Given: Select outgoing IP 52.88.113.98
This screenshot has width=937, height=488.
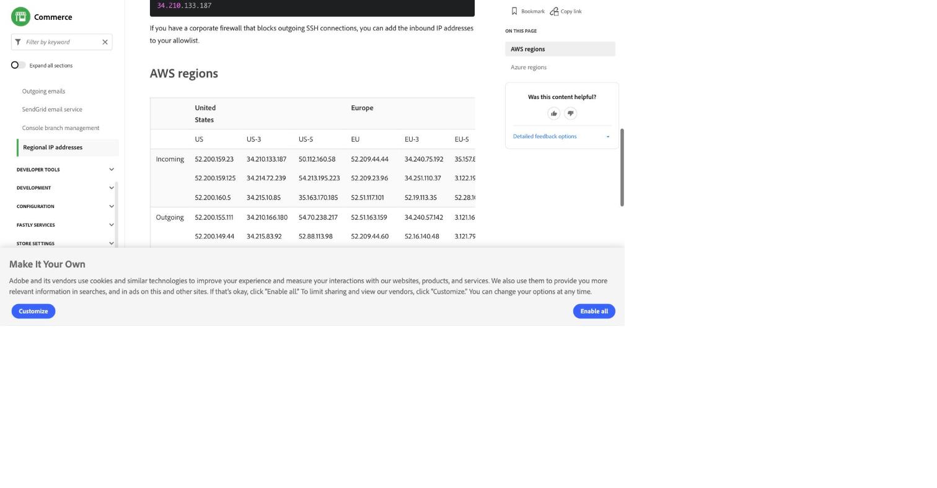Looking at the screenshot, I should 315,237.
